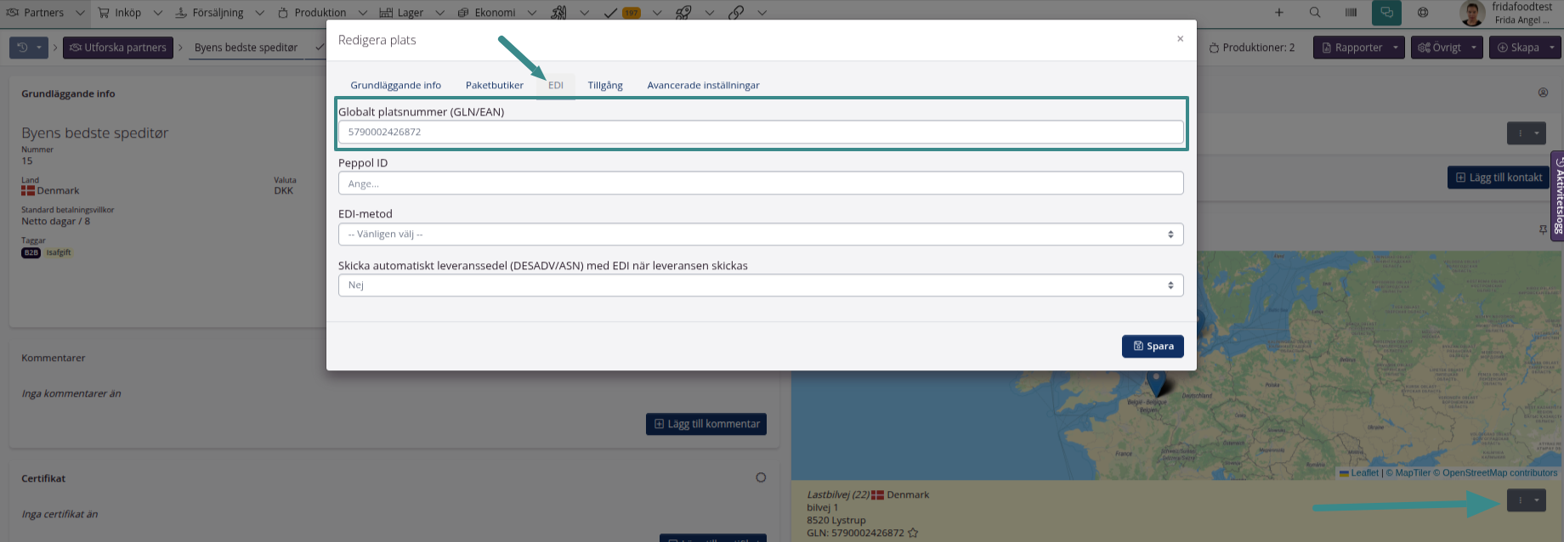Expand the chevron next to Ekonomi
This screenshot has height=542, width=1564.
point(531,13)
